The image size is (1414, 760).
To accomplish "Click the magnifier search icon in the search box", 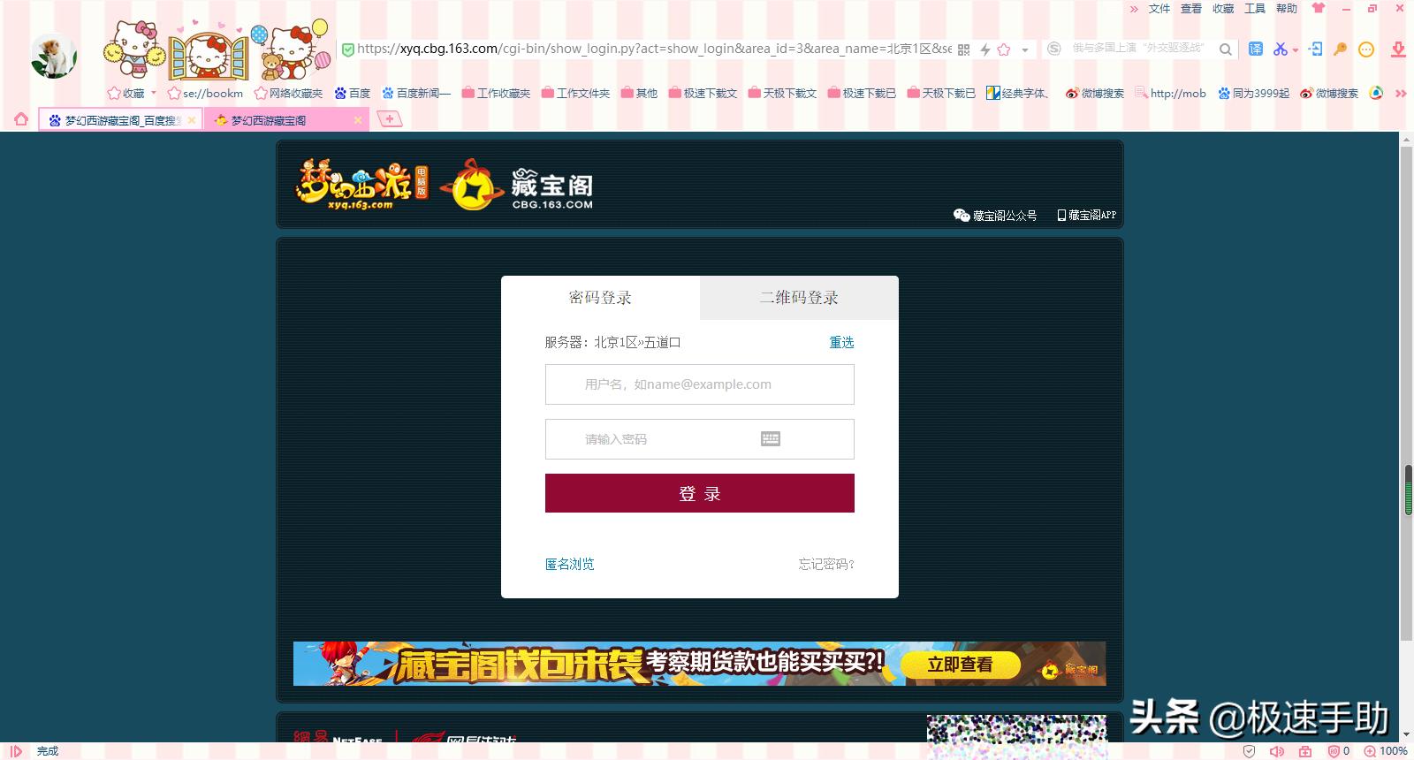I will pyautogui.click(x=1226, y=49).
